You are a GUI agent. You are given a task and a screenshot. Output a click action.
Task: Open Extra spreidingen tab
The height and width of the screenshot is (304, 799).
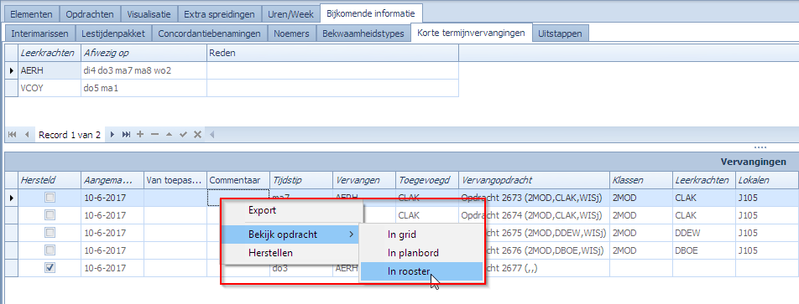(x=219, y=13)
